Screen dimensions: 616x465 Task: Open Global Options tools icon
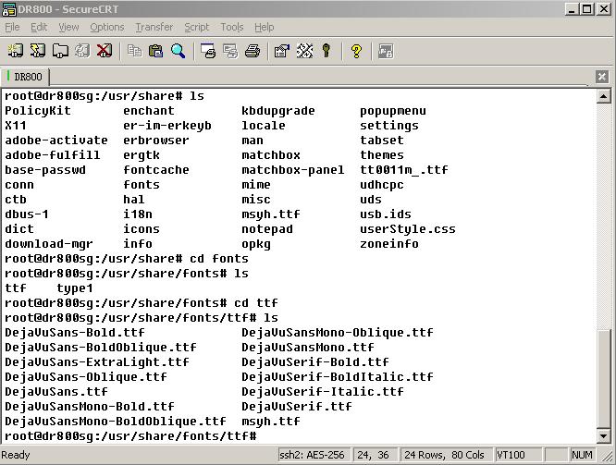304,51
